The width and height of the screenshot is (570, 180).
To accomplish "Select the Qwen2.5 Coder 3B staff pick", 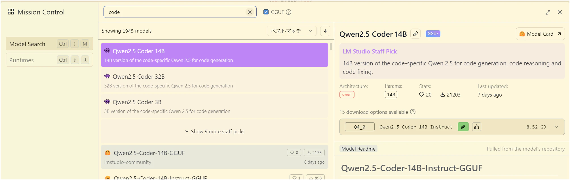I will click(214, 106).
